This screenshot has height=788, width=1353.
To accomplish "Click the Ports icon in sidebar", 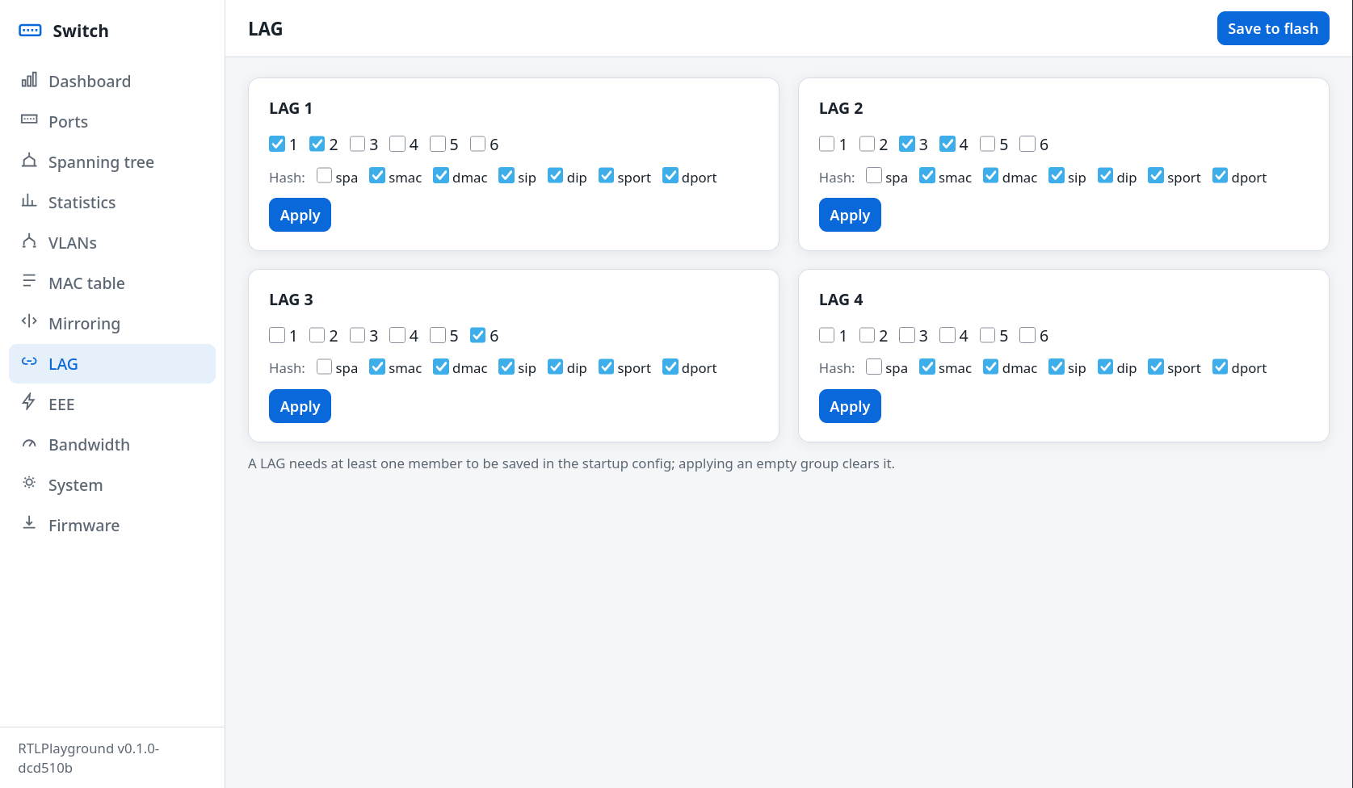I will pyautogui.click(x=29, y=119).
